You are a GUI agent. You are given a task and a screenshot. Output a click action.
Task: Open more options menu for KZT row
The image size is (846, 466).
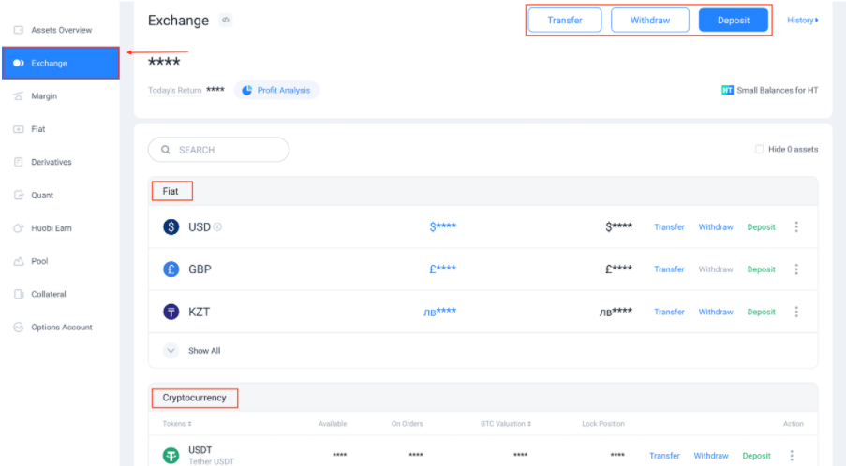click(796, 312)
